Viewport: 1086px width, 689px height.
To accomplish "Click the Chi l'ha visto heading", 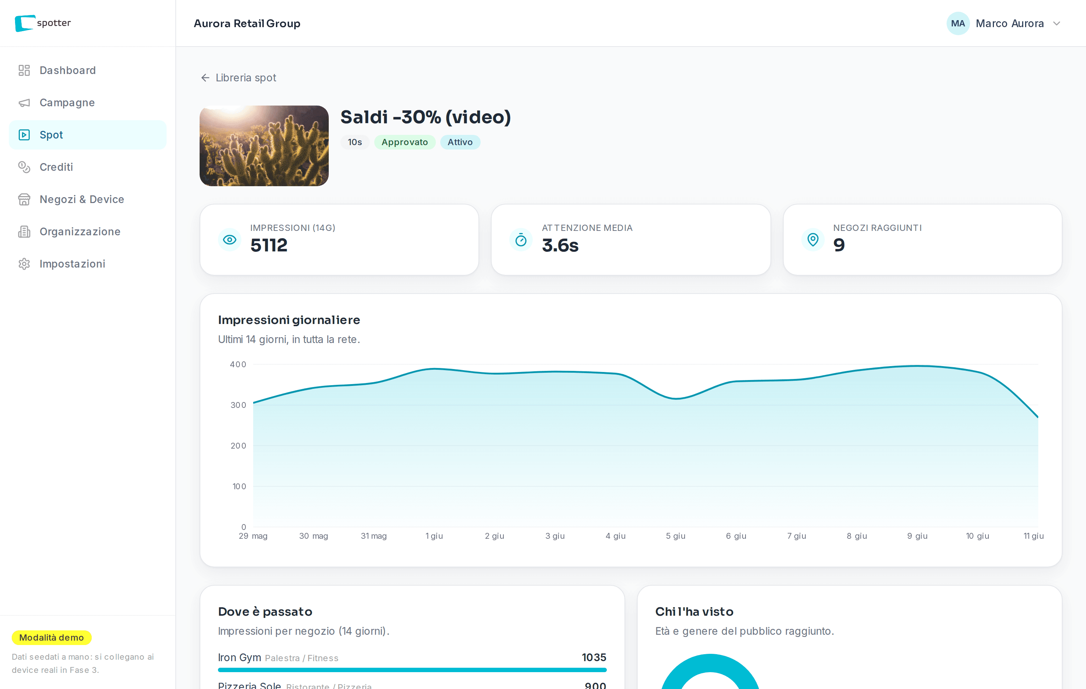I will click(695, 612).
